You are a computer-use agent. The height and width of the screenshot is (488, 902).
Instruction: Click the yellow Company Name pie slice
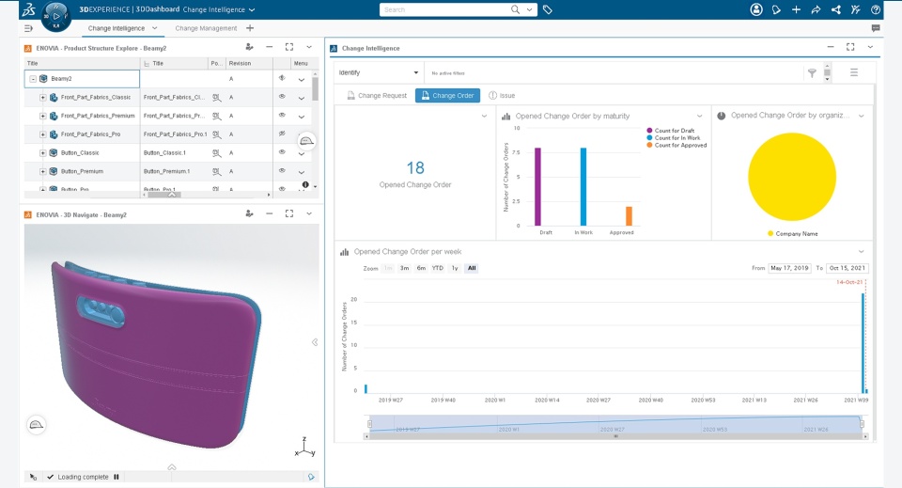tap(791, 177)
